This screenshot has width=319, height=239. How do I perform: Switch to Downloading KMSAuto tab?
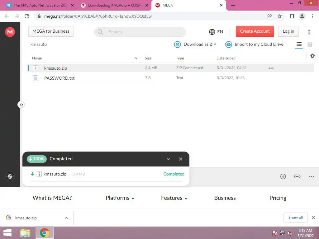click(114, 5)
